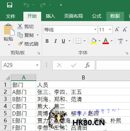
Task: Select column A header
Action: [24, 77]
